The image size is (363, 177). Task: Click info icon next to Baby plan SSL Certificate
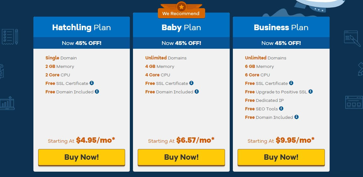pyautogui.click(x=192, y=83)
